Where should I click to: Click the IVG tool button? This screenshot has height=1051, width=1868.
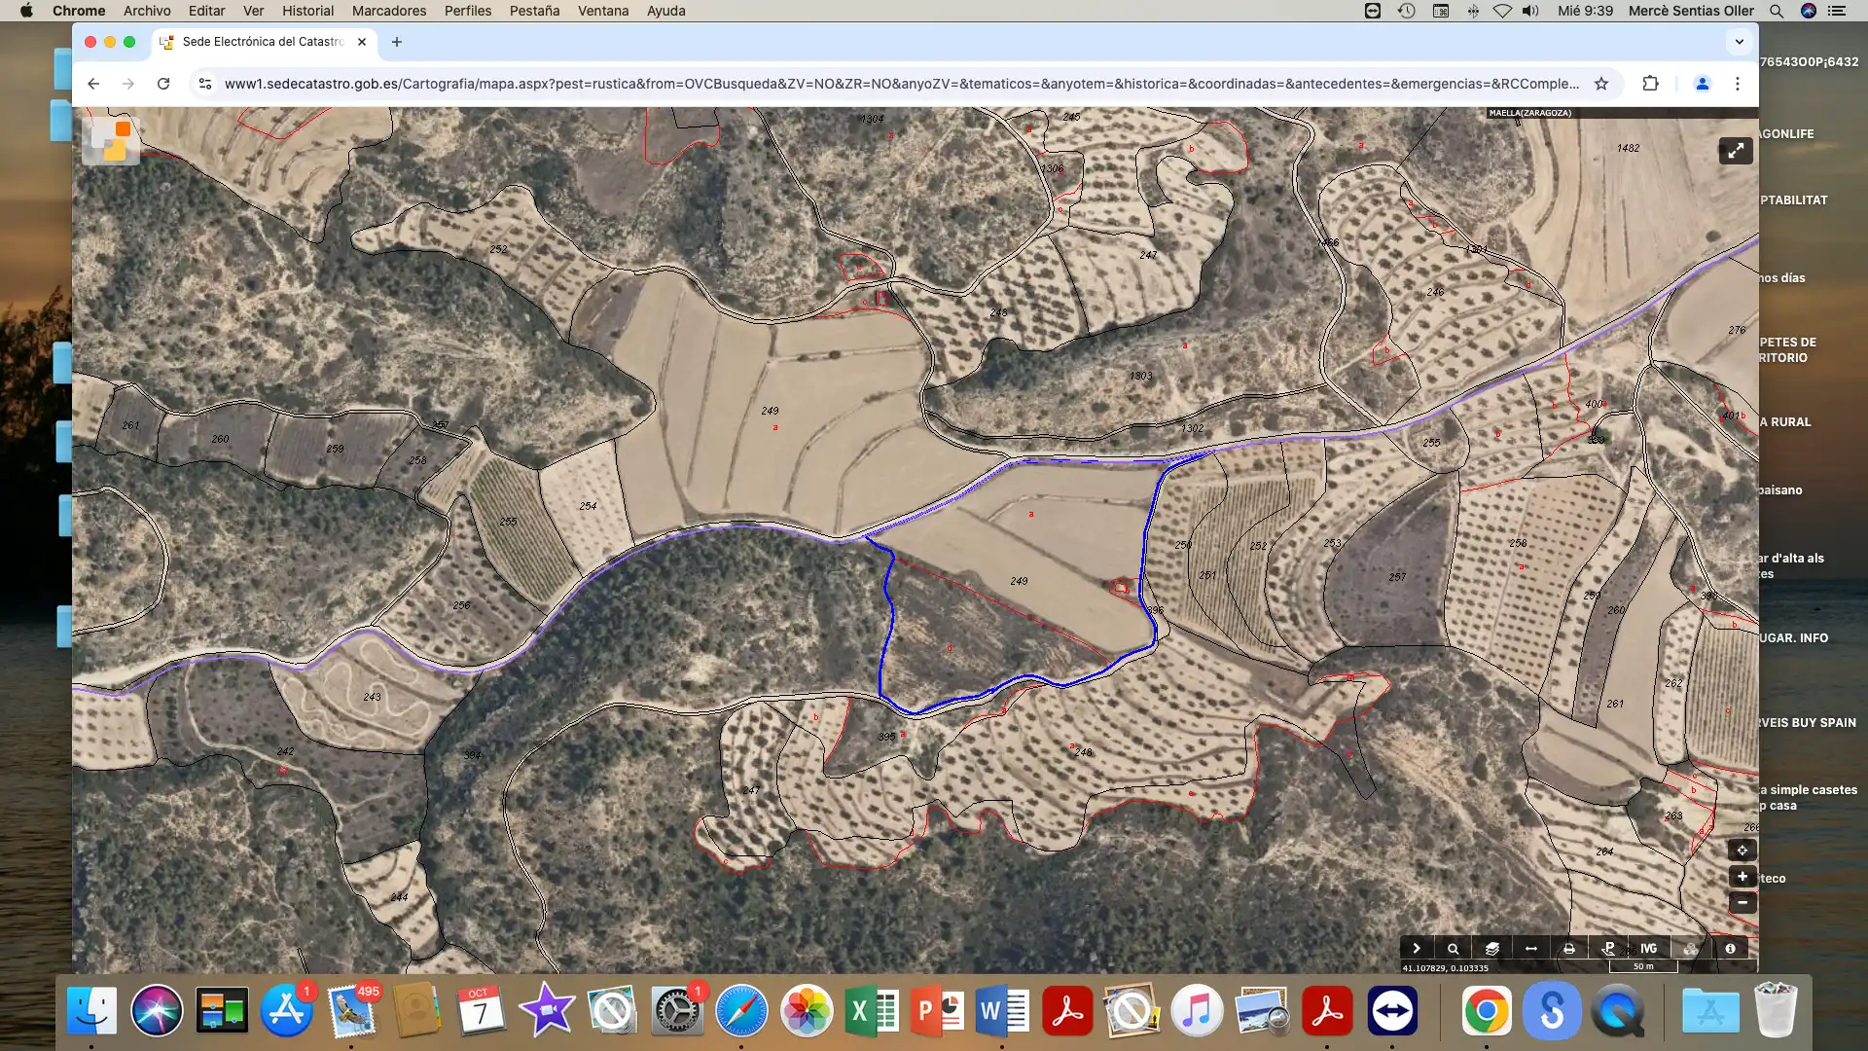[x=1648, y=948]
